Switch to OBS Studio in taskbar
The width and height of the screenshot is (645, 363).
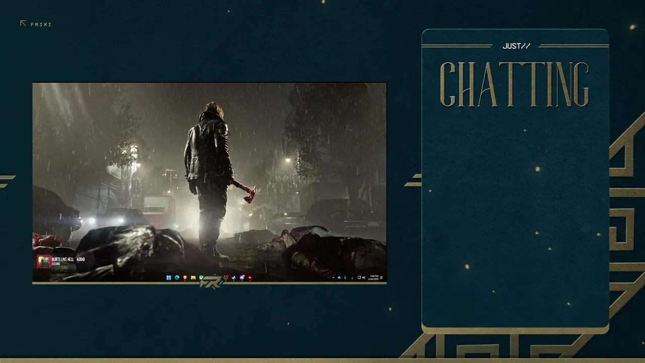pos(226,278)
